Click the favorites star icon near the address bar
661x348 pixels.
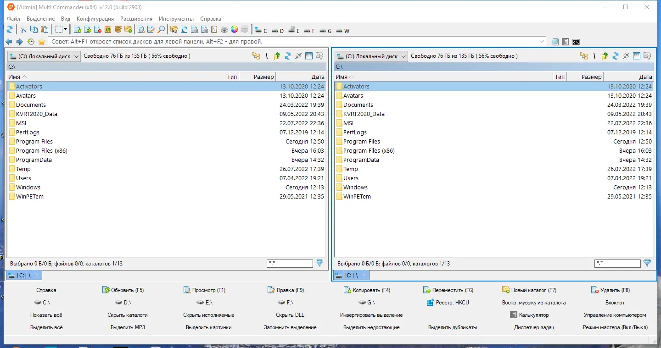[41, 41]
